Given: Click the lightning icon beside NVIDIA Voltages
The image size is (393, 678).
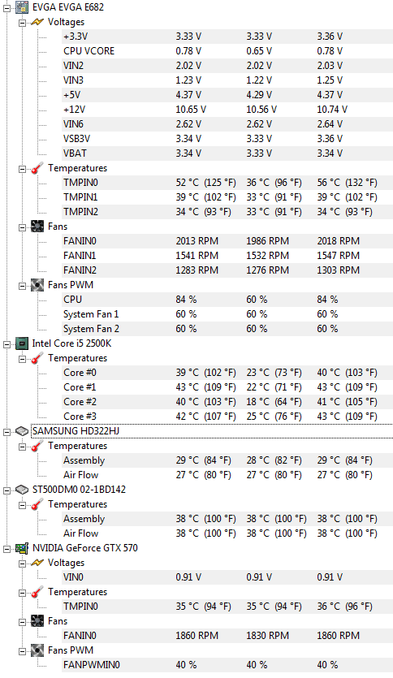Looking at the screenshot, I should [37, 563].
